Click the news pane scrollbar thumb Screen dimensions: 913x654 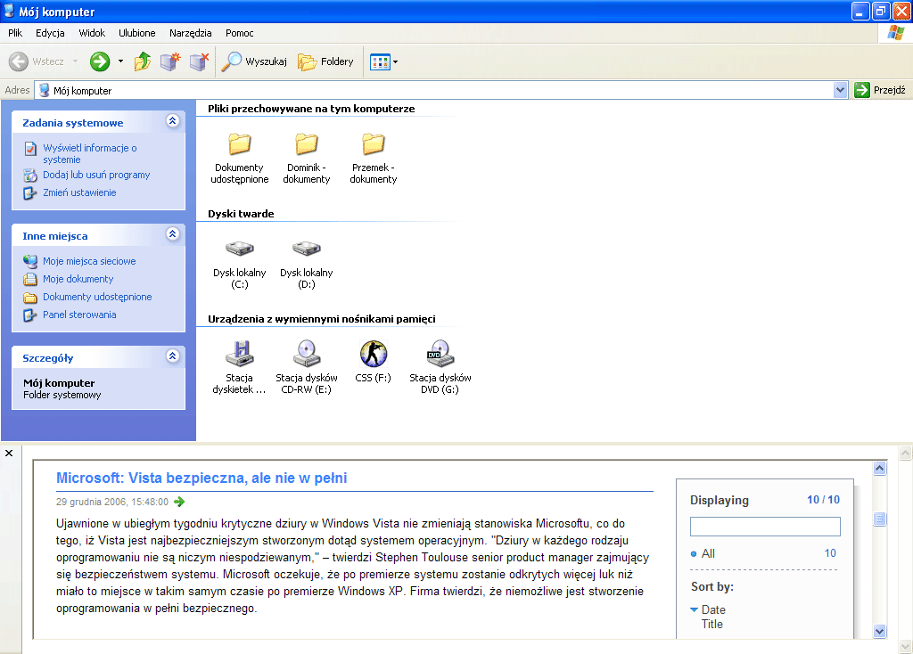[880, 519]
